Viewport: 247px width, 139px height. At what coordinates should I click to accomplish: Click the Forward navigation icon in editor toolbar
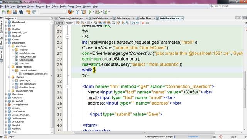(x=88, y=23)
